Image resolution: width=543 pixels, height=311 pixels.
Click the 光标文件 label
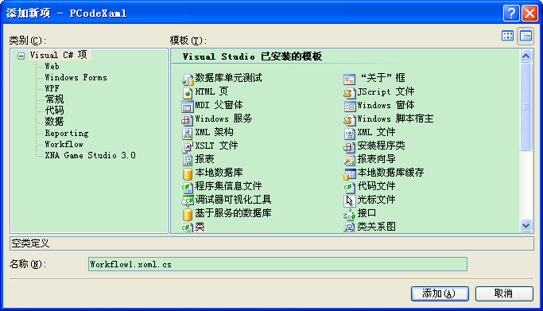coord(376,200)
